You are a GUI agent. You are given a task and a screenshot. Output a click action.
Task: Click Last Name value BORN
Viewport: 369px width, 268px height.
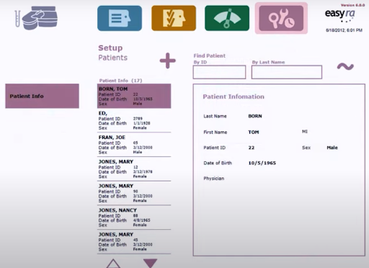pos(255,116)
